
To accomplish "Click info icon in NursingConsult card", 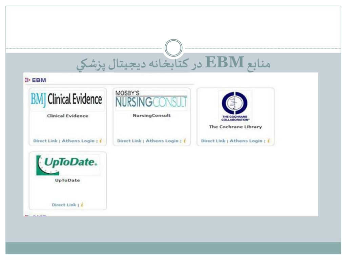I will 185,140.
